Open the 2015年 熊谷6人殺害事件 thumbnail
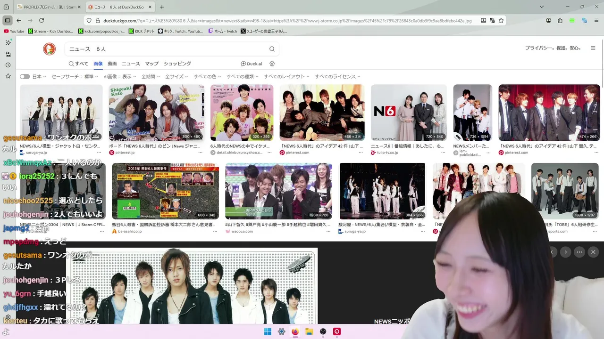This screenshot has width=604, height=339. point(165,191)
